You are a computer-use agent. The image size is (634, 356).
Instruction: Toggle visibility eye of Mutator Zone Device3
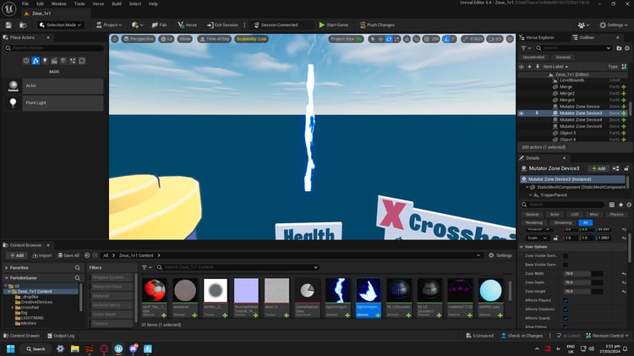tap(522, 113)
